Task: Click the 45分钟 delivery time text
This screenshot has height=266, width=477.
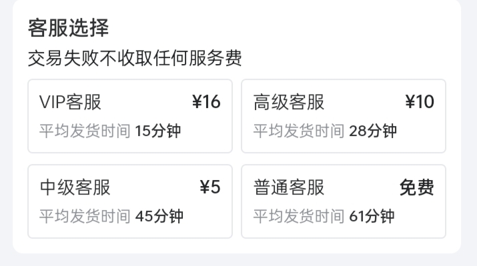Action: (159, 217)
